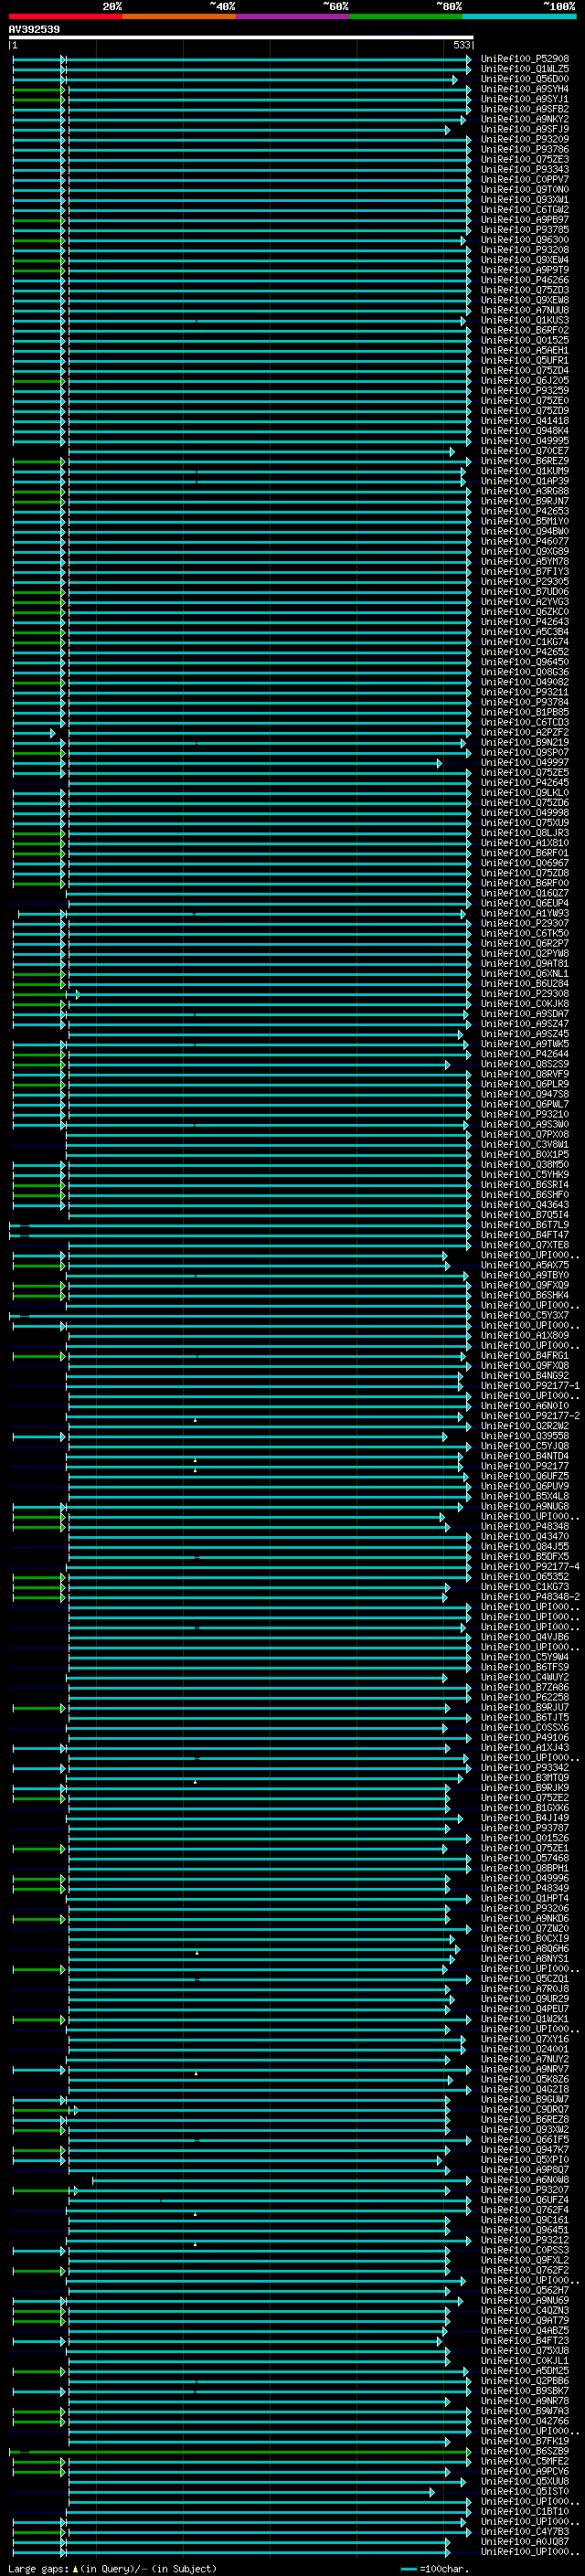Click the label UniRef100_Q96300
Image resolution: width=585 pixels, height=2576 pixels.
click(525, 240)
